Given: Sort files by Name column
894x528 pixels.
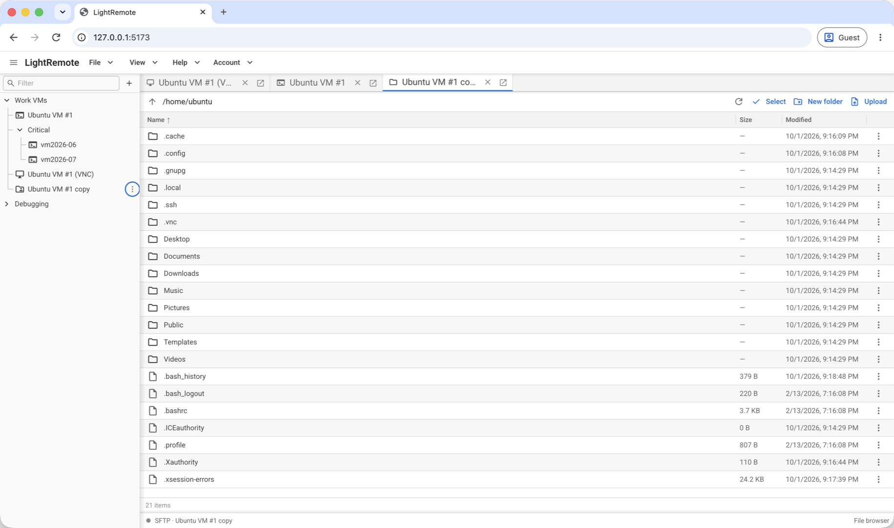Looking at the screenshot, I should [159, 120].
